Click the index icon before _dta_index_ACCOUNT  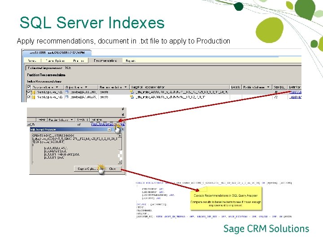tap(132, 92)
